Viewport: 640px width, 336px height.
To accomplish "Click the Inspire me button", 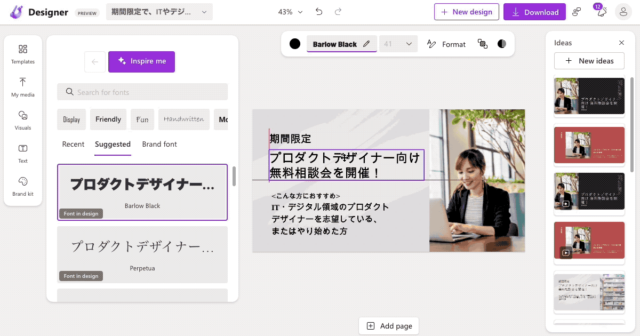I will [141, 62].
